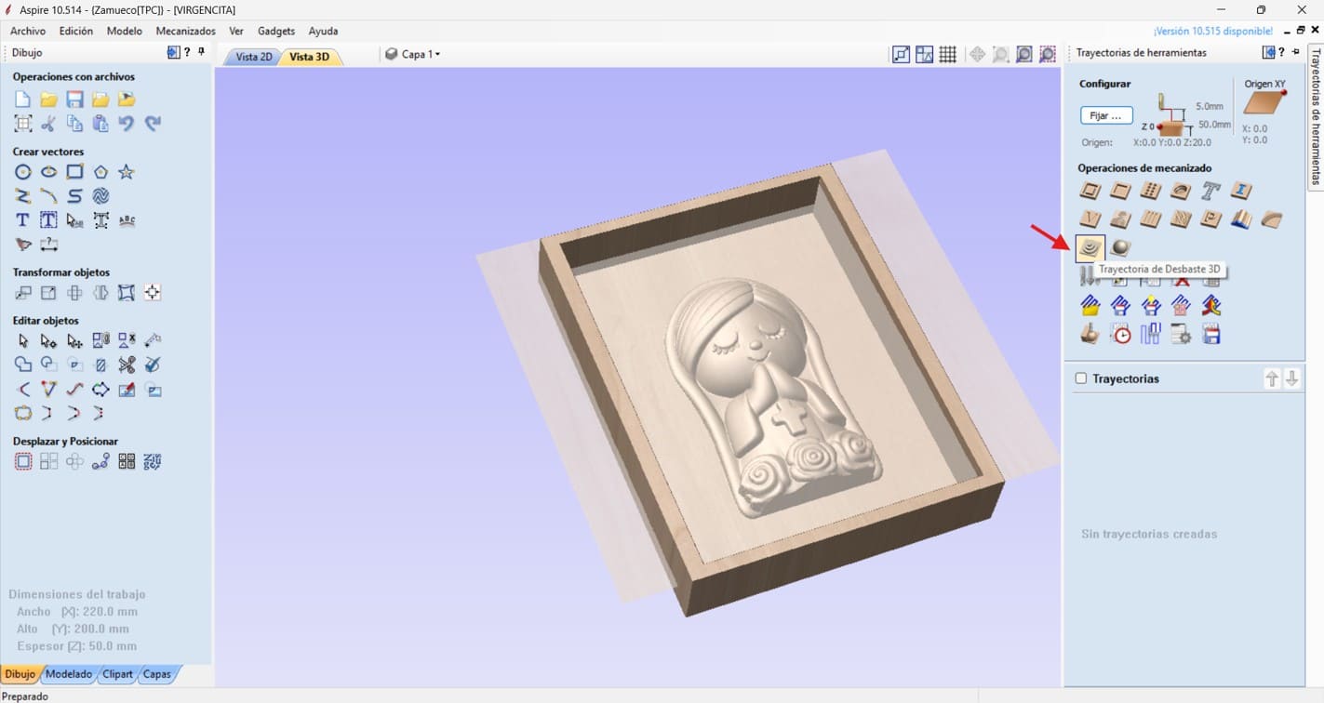This screenshot has width=1324, height=703.
Task: Open the Capa 1 layer dropdown
Action: click(x=412, y=54)
